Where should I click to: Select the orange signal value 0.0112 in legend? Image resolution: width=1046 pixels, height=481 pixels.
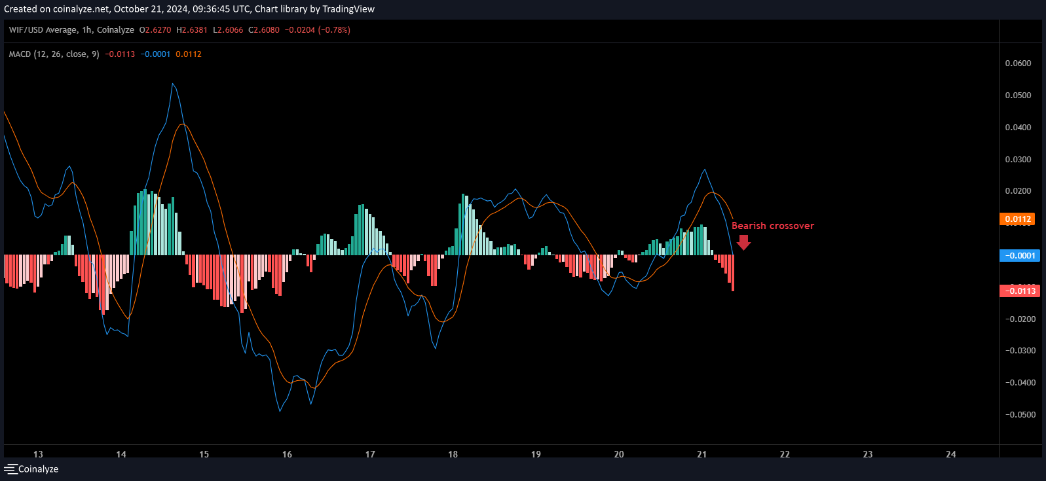(x=189, y=54)
